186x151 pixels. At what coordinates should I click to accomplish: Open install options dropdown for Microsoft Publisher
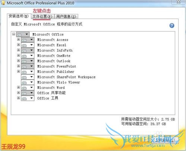(28, 72)
